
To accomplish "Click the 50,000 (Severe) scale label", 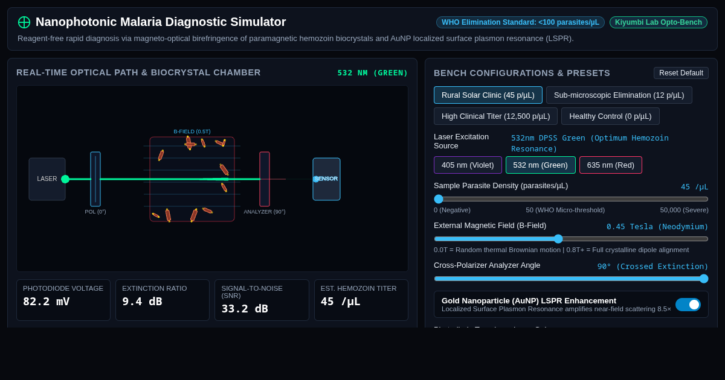I will 684,210.
